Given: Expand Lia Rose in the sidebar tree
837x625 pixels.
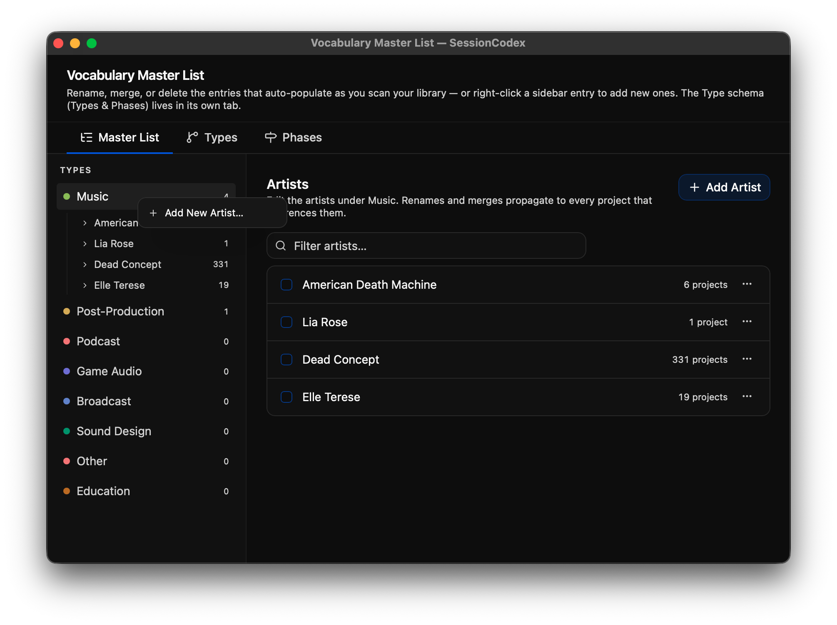Looking at the screenshot, I should (85, 244).
